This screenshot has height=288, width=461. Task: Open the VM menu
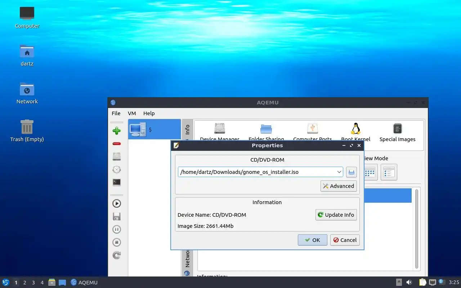(x=132, y=113)
